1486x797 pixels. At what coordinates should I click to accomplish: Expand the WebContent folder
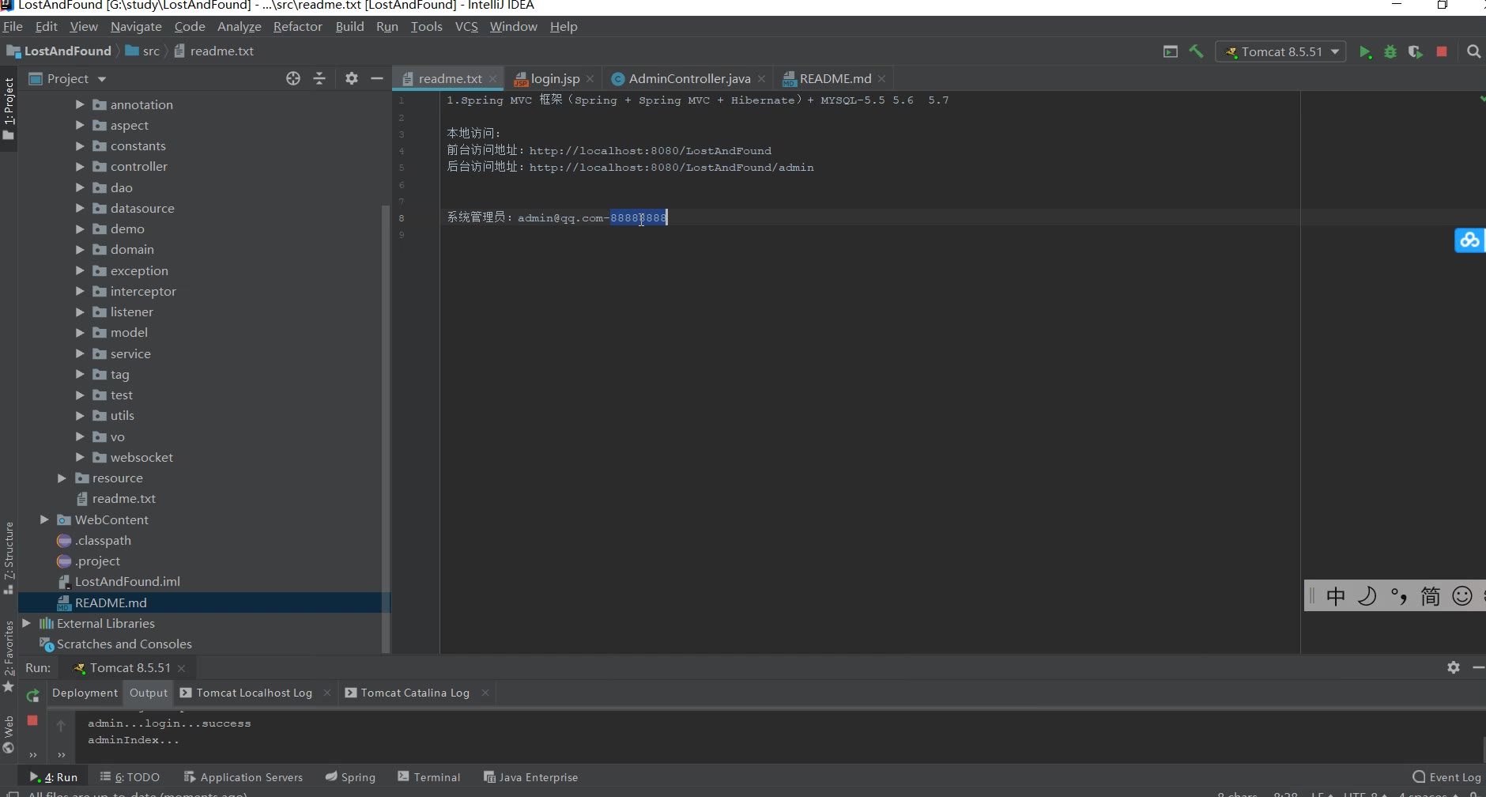(x=44, y=519)
